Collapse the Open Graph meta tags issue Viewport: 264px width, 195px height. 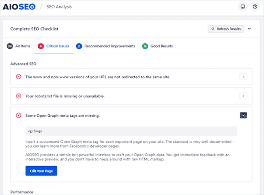[x=243, y=115]
